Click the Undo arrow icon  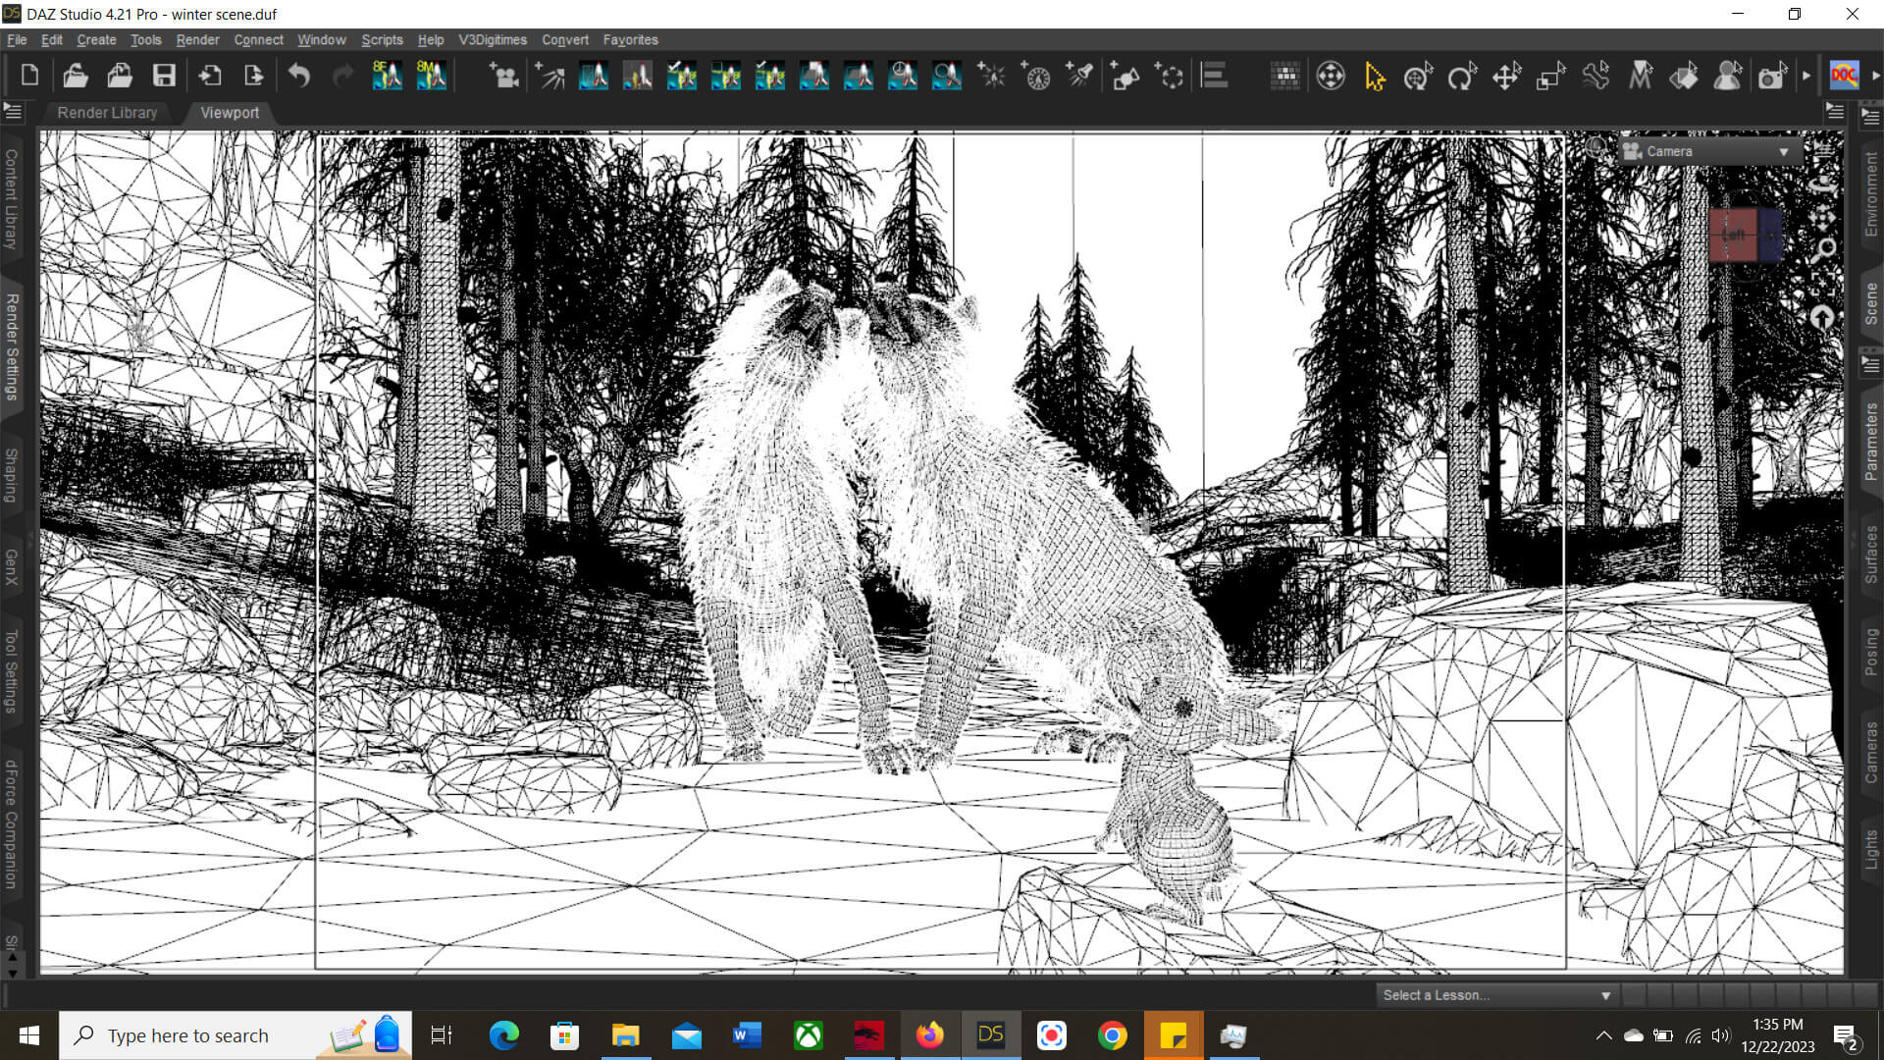coord(299,76)
